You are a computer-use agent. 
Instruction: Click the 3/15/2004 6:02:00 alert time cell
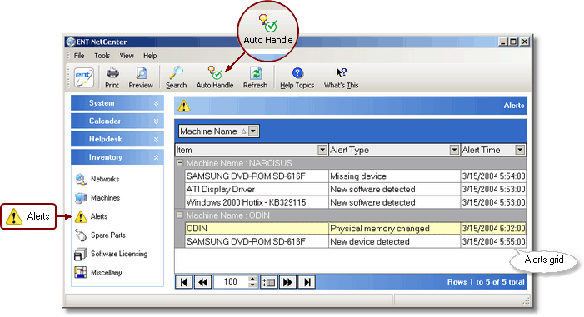pyautogui.click(x=493, y=229)
